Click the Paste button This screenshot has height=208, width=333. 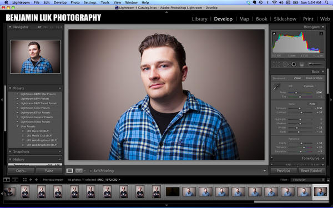[49, 171]
